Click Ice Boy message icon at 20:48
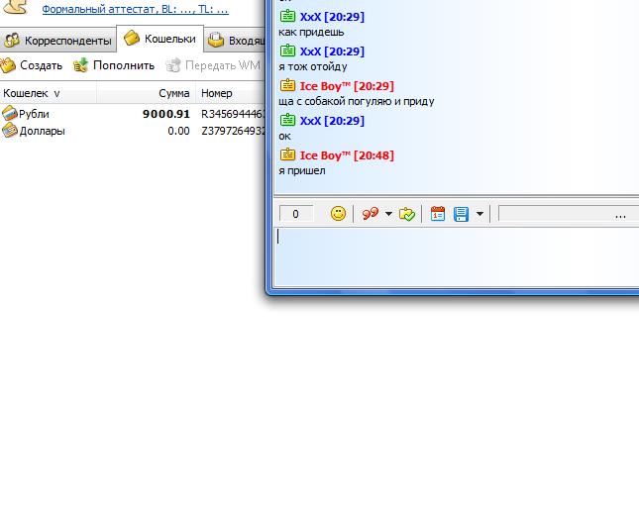Image resolution: width=639 pixels, height=507 pixels. pos(287,154)
